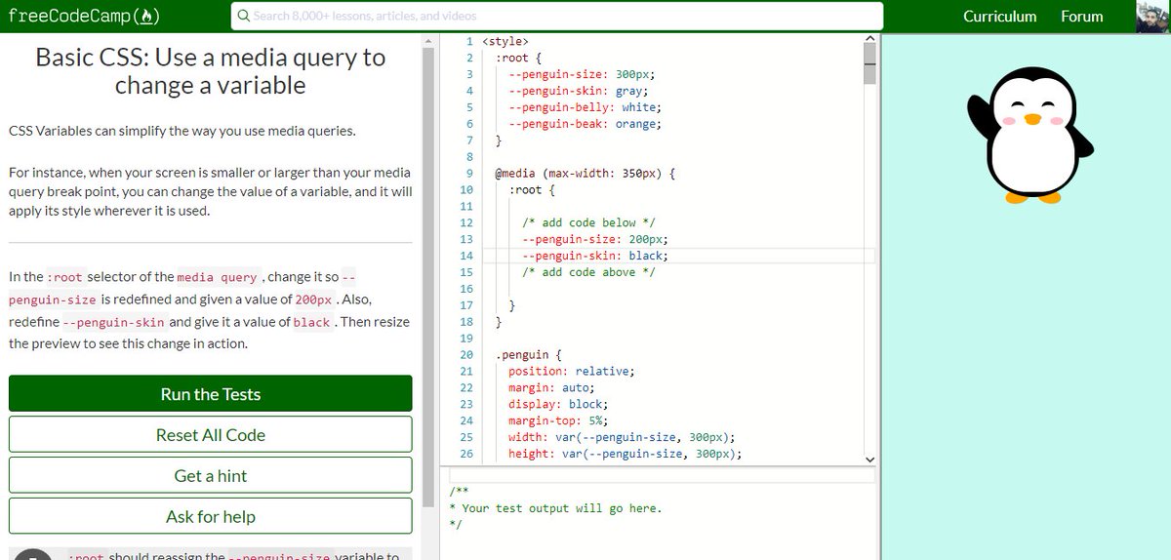Click the 'margin-top: 5%;' code line
The width and height of the screenshot is (1171, 560).
[557, 420]
